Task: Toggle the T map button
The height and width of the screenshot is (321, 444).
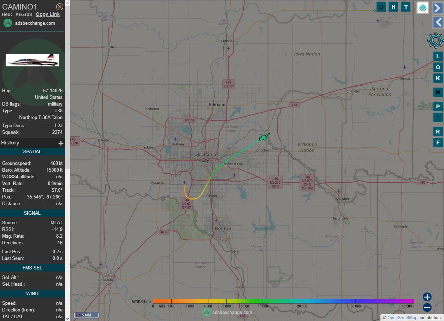Action: 406,7
